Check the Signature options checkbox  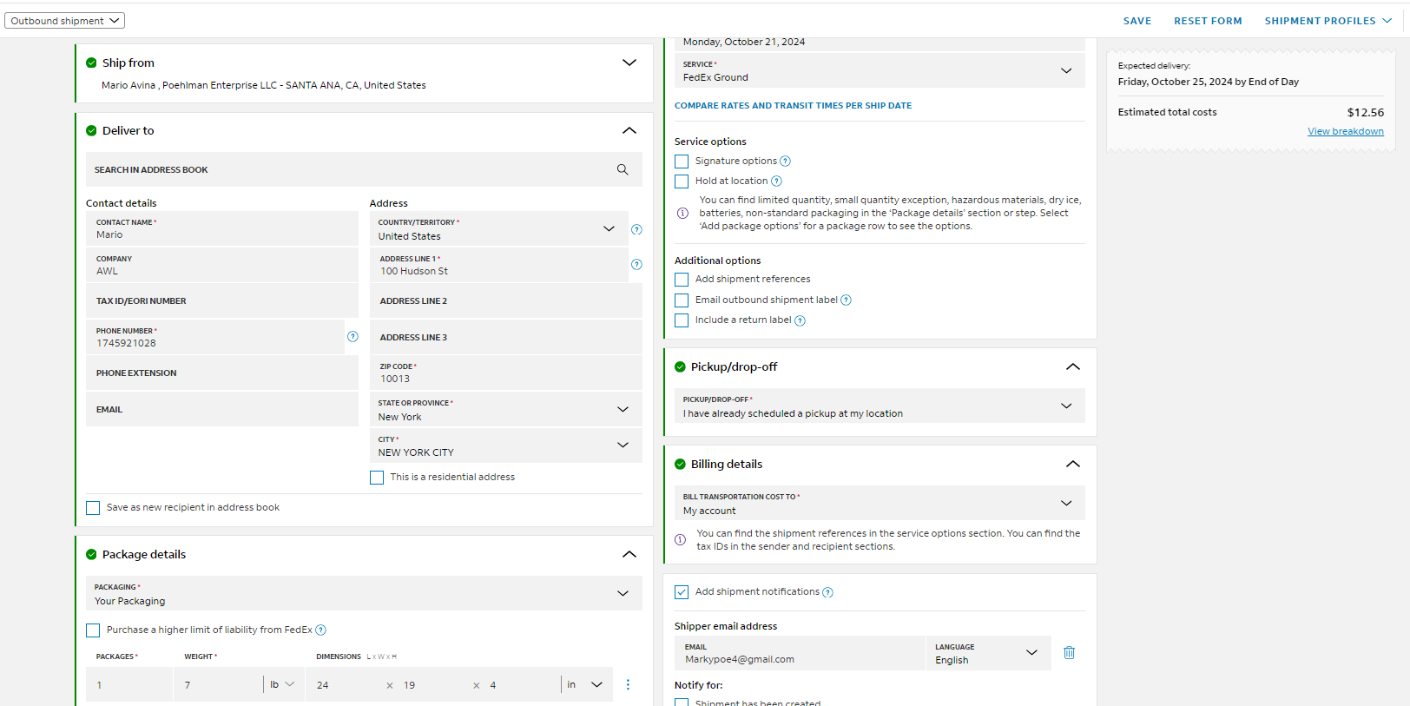tap(682, 162)
